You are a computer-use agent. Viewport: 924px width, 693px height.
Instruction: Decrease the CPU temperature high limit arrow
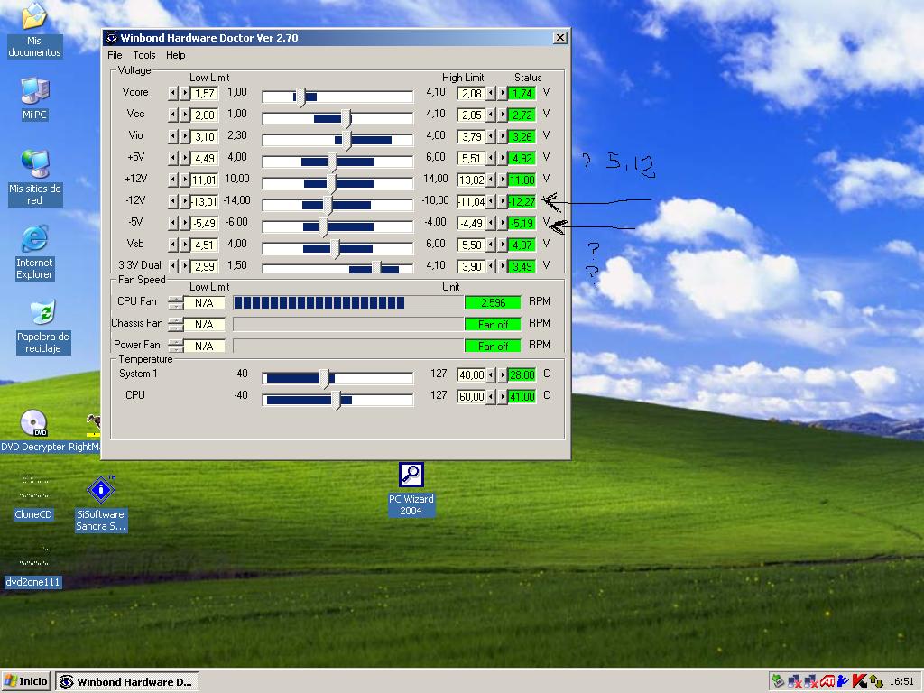(492, 396)
